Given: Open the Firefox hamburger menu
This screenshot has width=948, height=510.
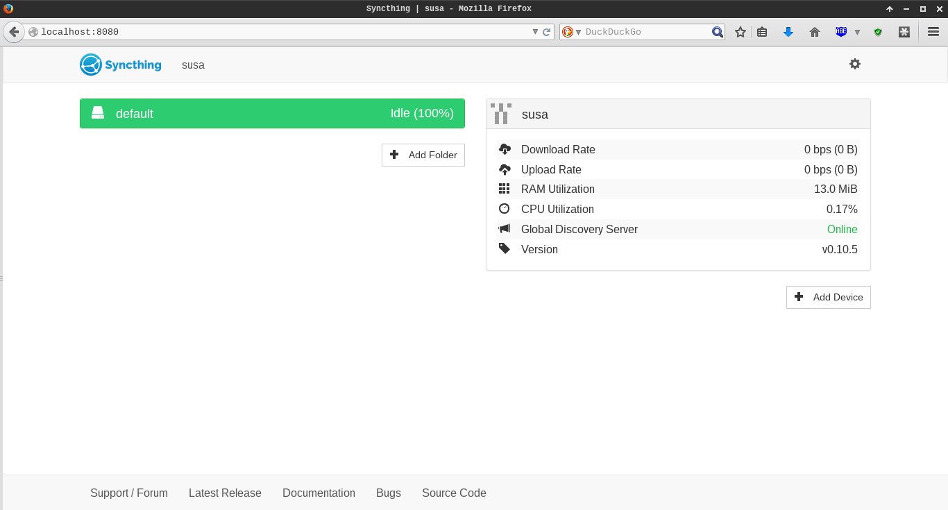Looking at the screenshot, I should [x=933, y=32].
